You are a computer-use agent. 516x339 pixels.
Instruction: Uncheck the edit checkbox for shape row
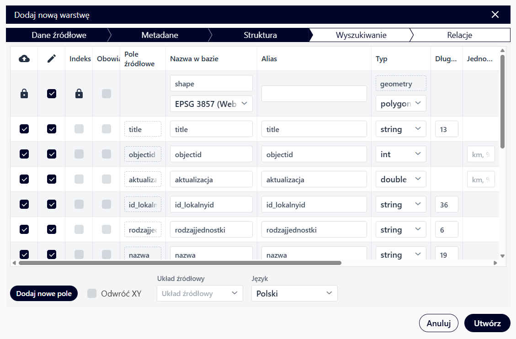pos(52,94)
